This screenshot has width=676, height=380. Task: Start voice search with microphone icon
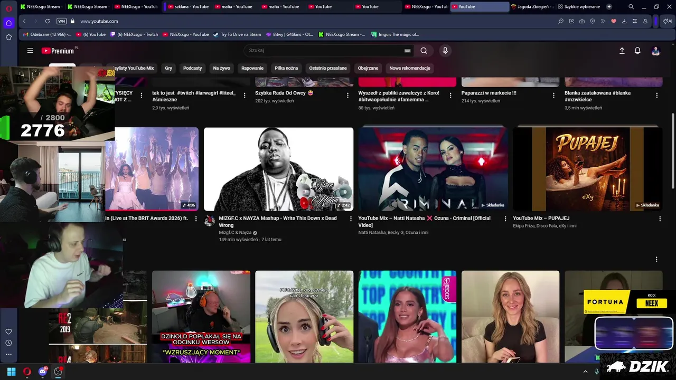point(445,51)
